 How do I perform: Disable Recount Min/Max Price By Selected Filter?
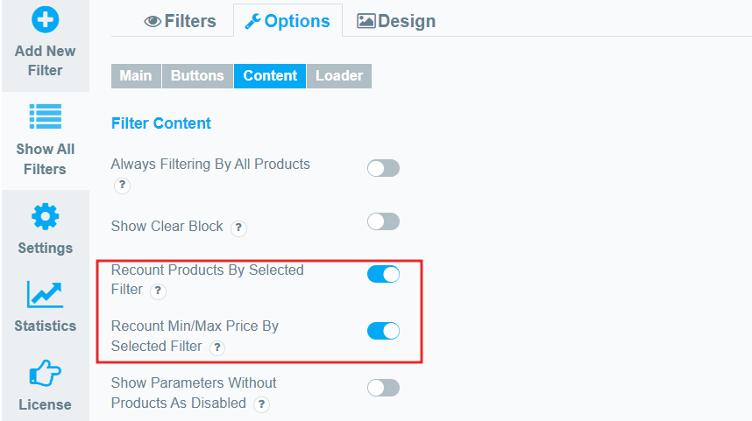point(383,331)
